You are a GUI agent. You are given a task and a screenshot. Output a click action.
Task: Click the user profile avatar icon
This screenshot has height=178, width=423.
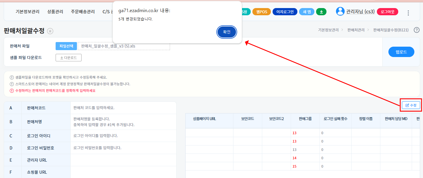point(340,12)
